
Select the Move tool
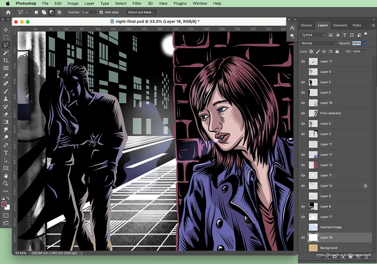6,30
